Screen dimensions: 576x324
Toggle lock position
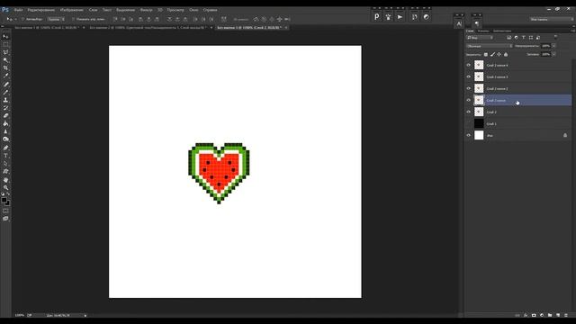coord(499,54)
